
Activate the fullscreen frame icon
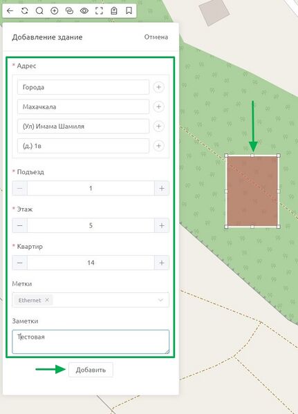click(x=99, y=10)
